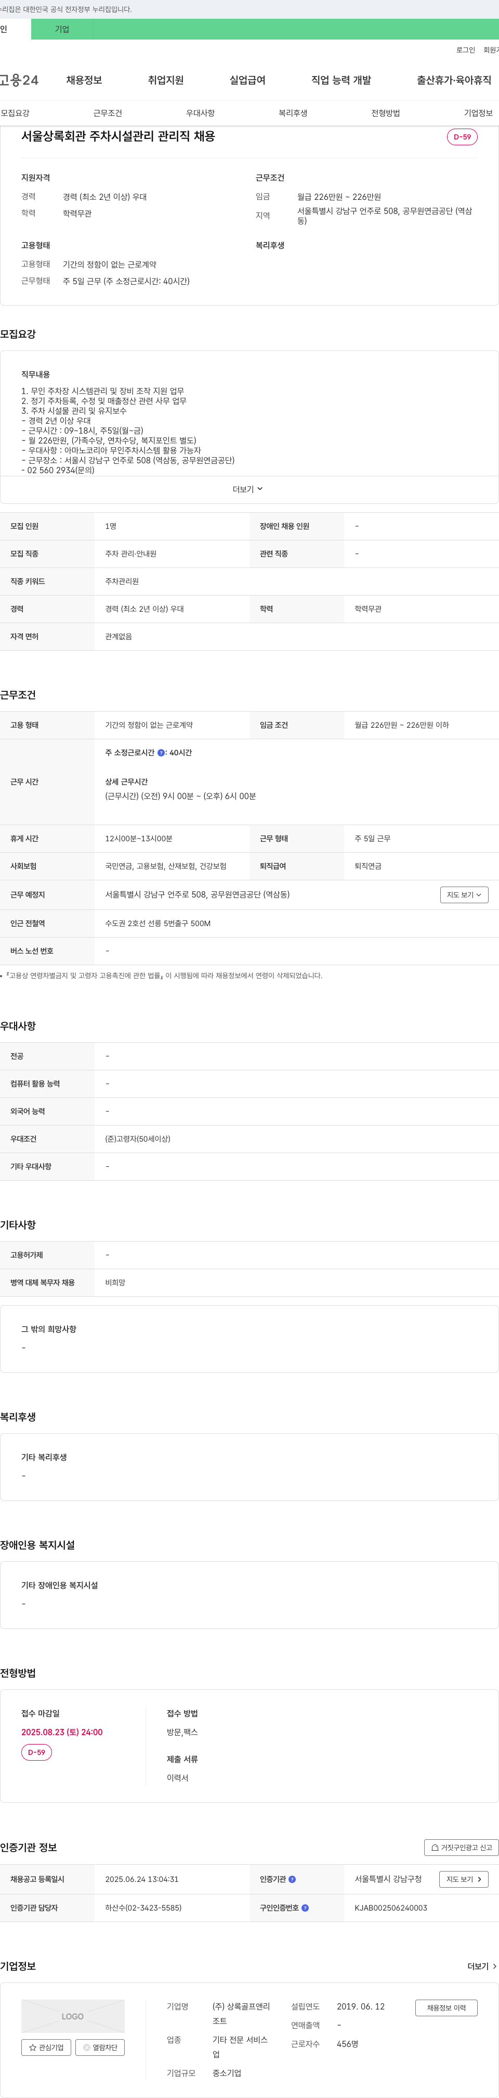The image size is (499, 2098).
Task: Open 지도 보기 for 근무 예정지
Action: pos(464,894)
